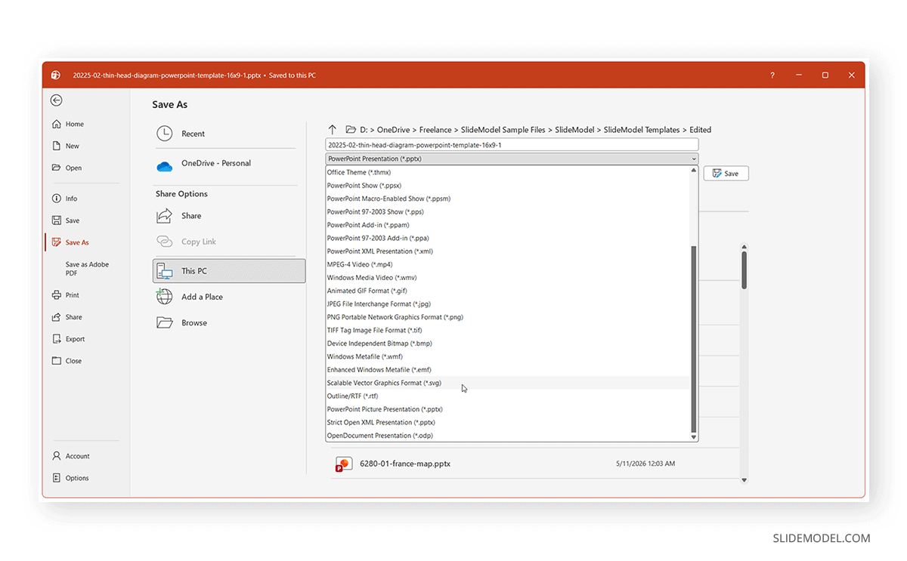The image size is (907, 561).
Task: Click the Share icon in left sidebar
Action: click(57, 317)
